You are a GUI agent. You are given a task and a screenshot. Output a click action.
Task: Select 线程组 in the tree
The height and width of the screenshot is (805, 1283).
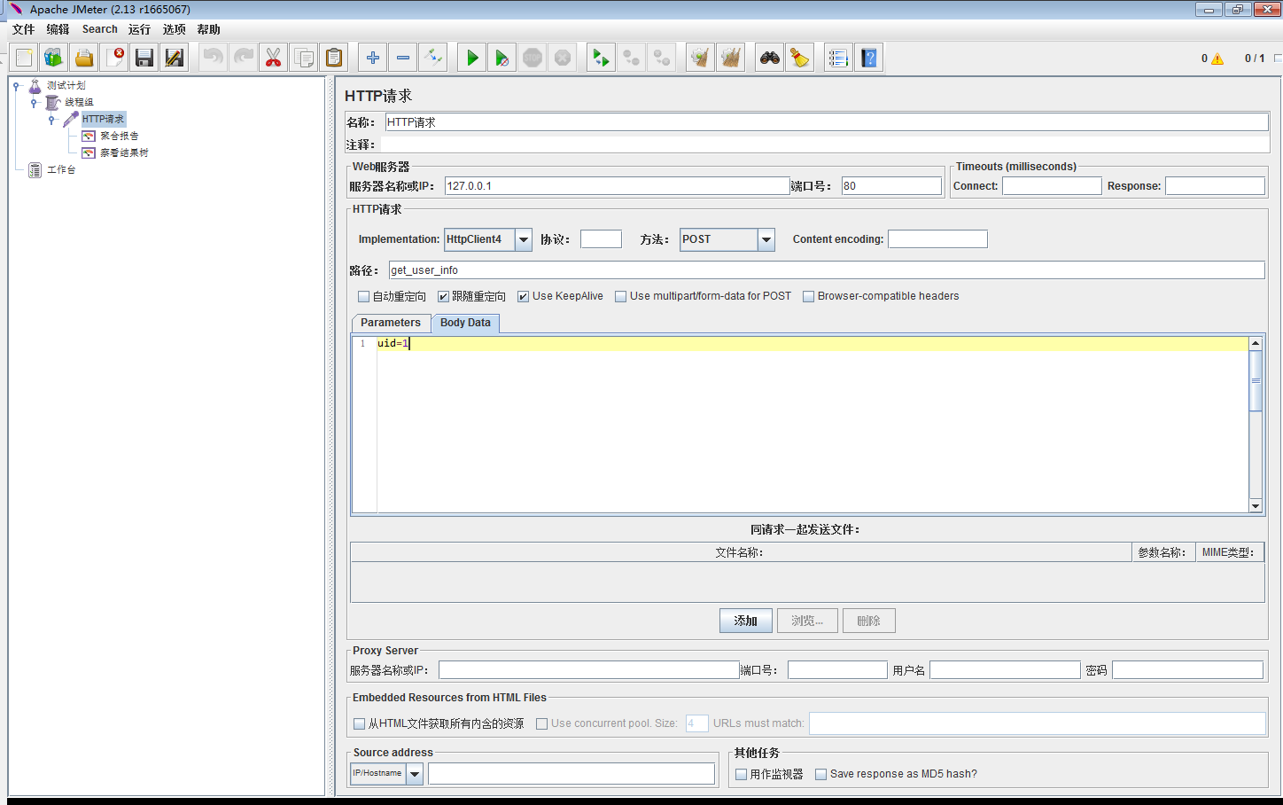click(79, 102)
